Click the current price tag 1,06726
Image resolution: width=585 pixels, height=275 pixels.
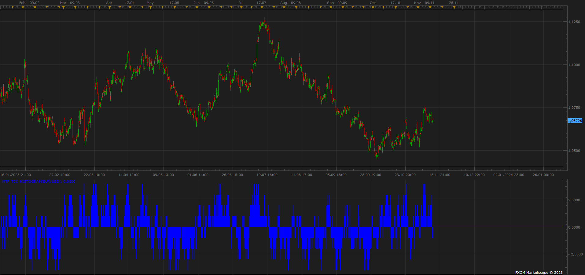pos(575,121)
